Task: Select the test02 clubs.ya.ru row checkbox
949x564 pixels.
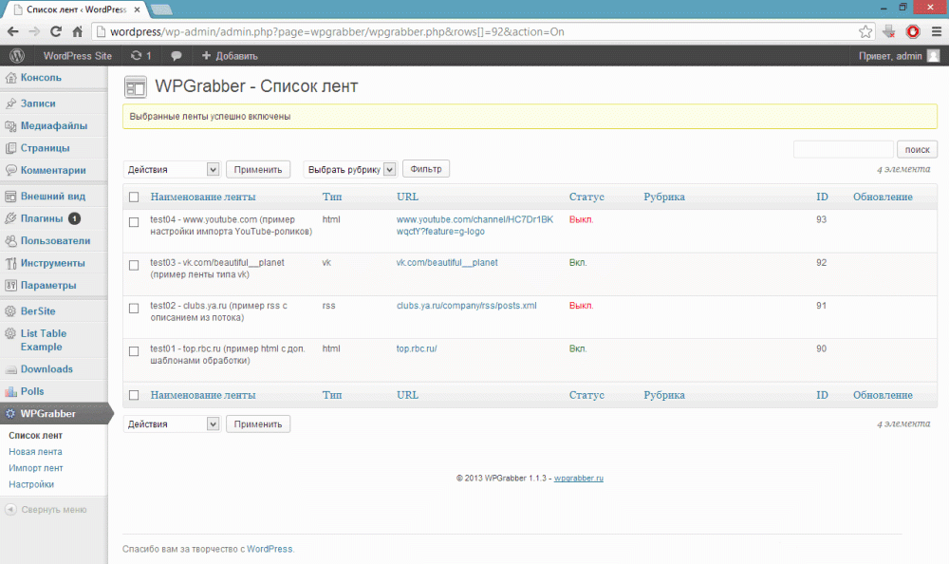Action: point(134,308)
